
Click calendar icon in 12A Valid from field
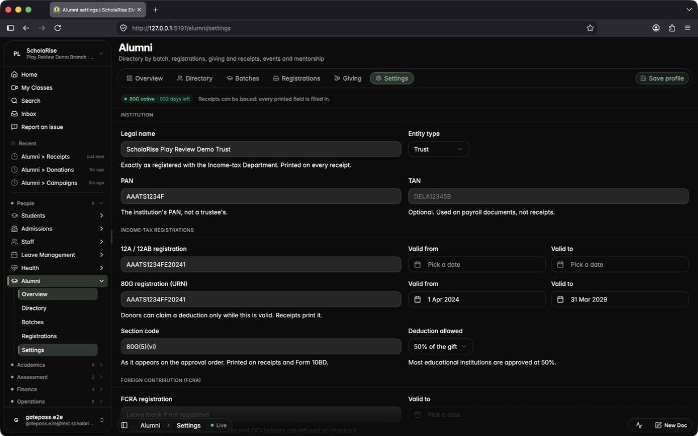(x=417, y=265)
